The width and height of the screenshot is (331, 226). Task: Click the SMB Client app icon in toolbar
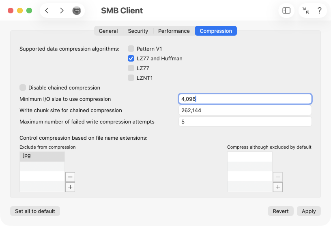[x=77, y=11]
